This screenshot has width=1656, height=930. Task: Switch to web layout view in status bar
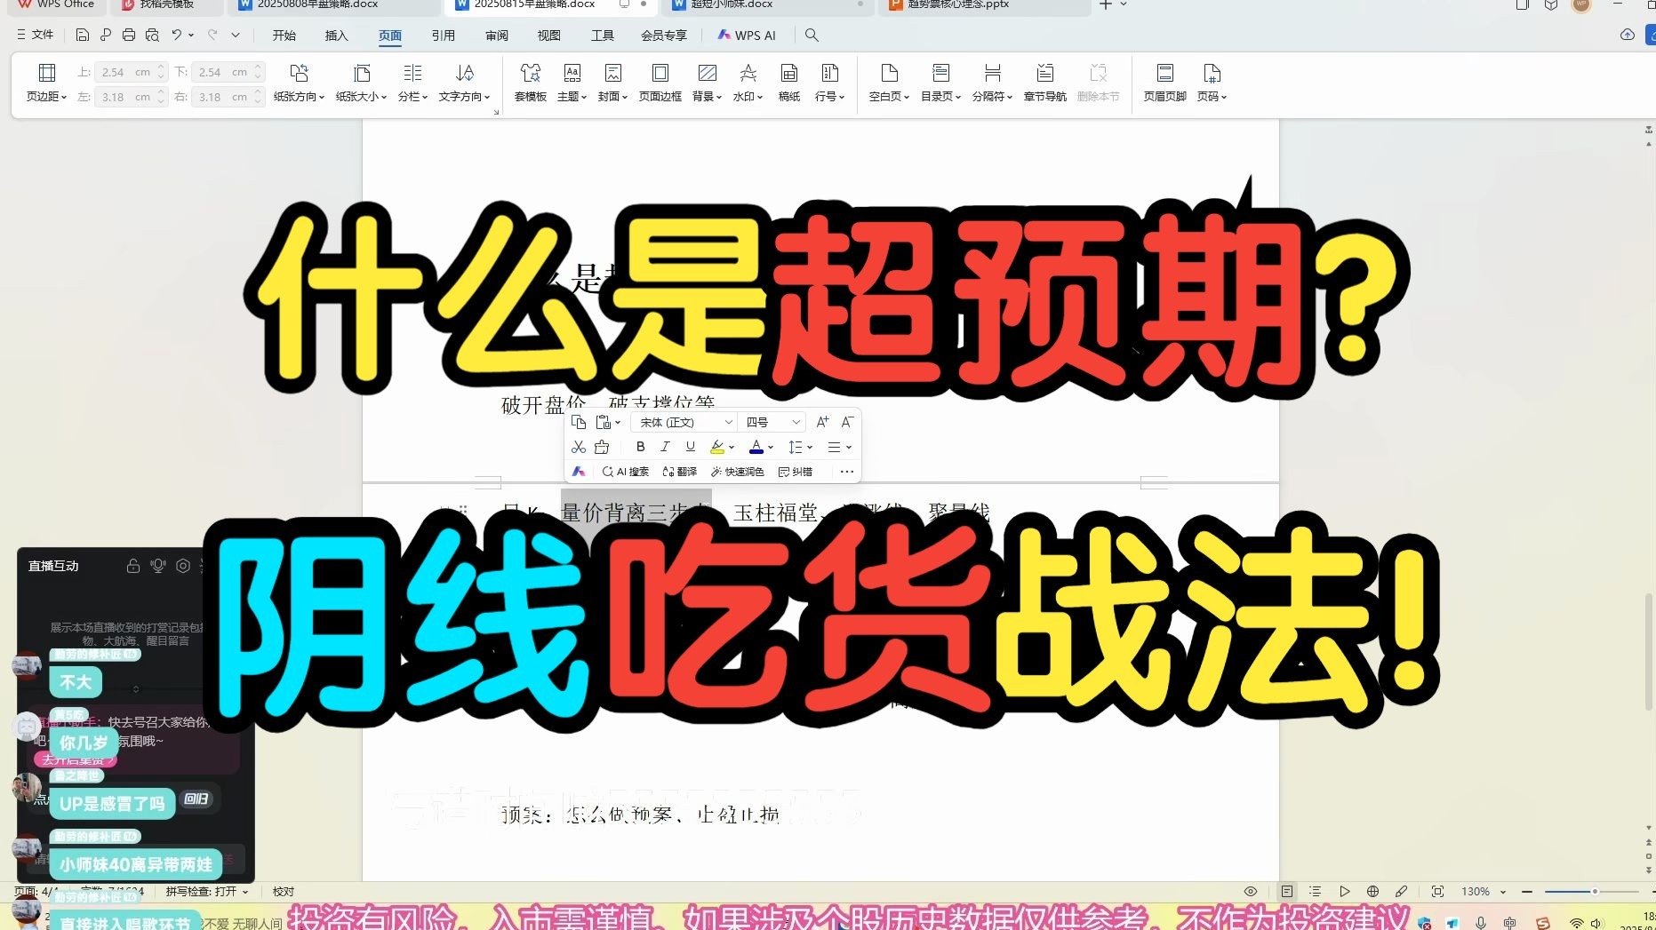pos(1373,891)
